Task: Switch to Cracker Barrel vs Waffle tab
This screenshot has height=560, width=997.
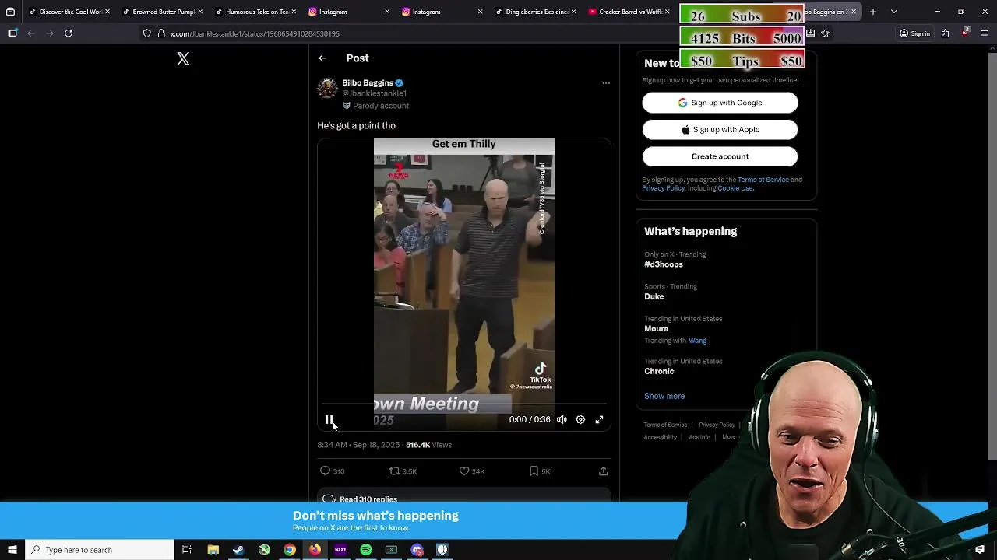Action: [628, 12]
